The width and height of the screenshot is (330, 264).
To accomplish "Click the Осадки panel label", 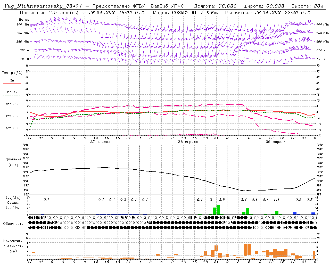I will (x=13, y=203).
